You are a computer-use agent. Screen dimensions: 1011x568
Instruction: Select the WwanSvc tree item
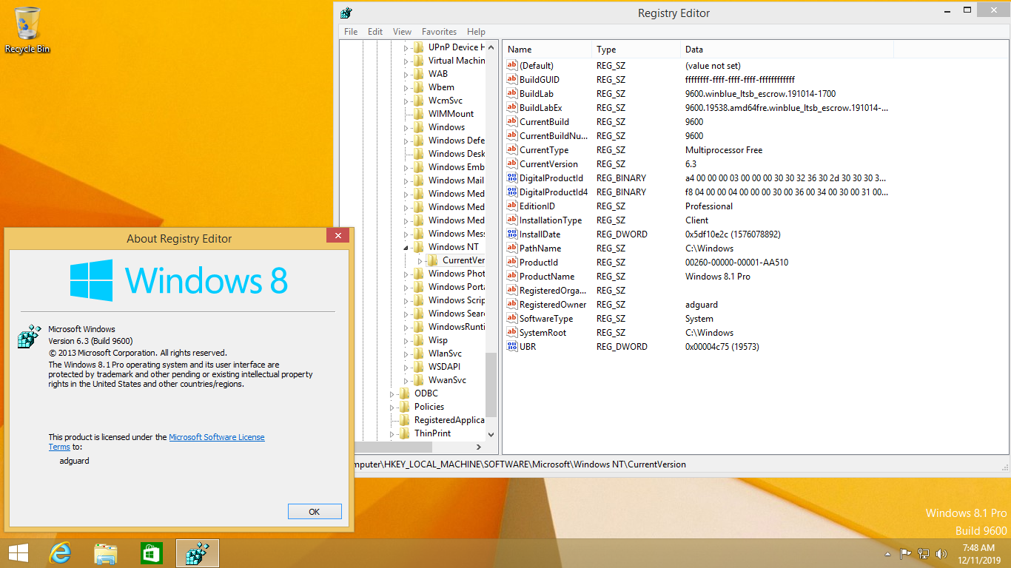[447, 380]
